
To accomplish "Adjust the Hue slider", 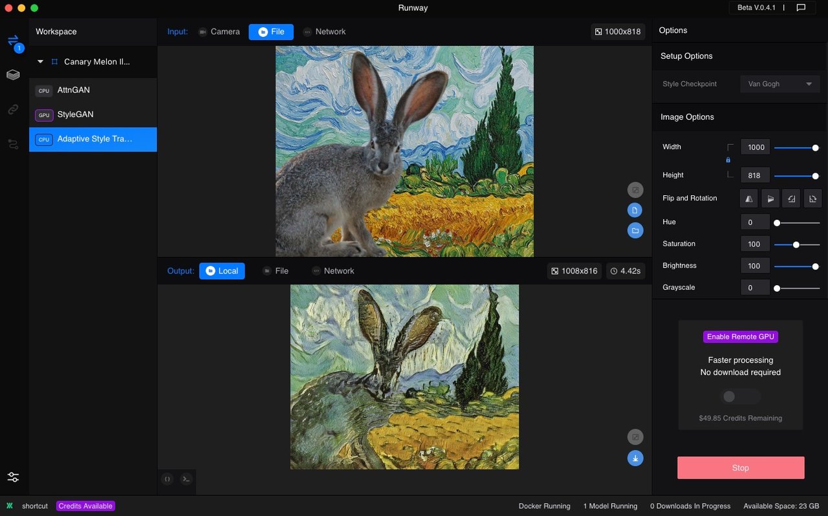I will tap(797, 222).
